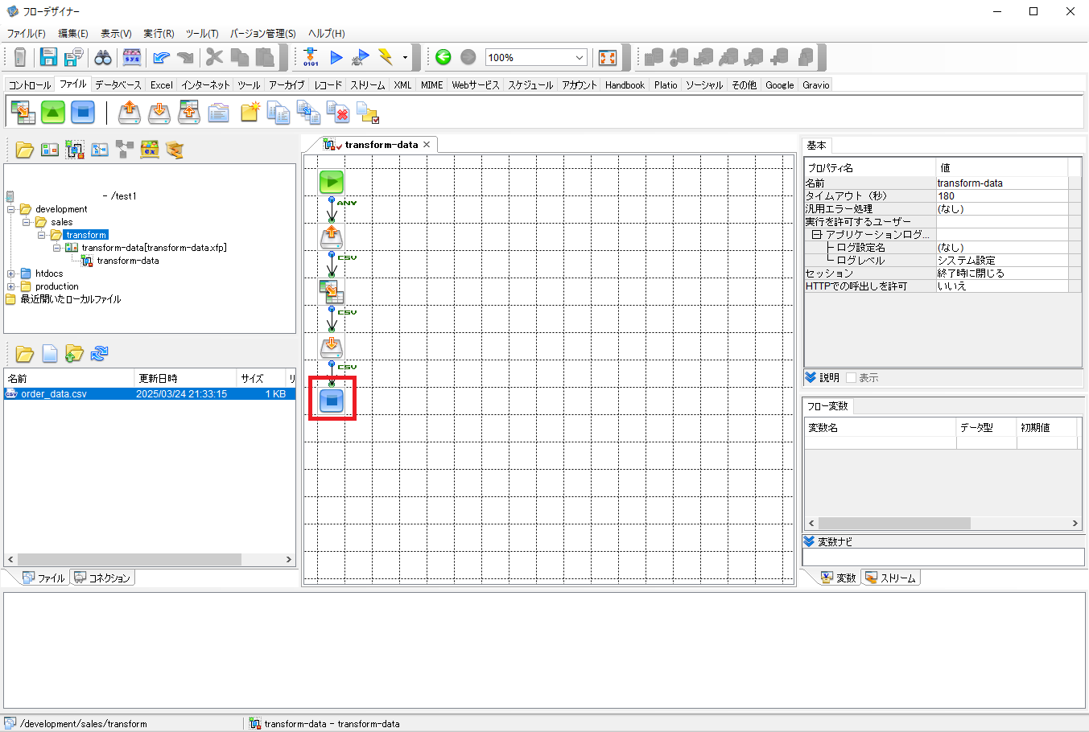Switch to the Webサービス component tab
Viewport: 1089px width, 732px height.
475,84
